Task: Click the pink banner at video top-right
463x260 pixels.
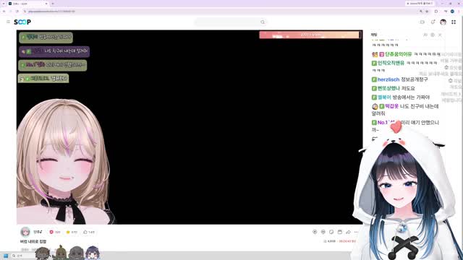Action: [310, 35]
